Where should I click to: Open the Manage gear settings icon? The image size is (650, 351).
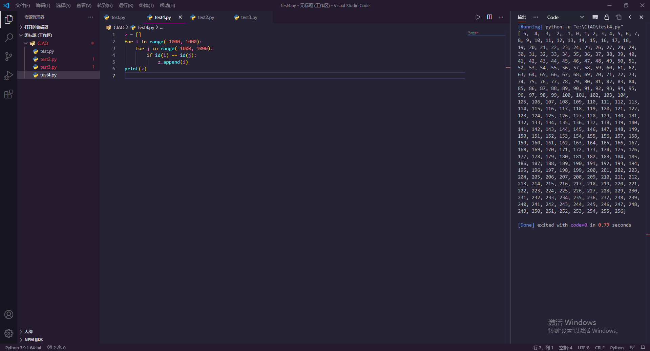coord(8,333)
